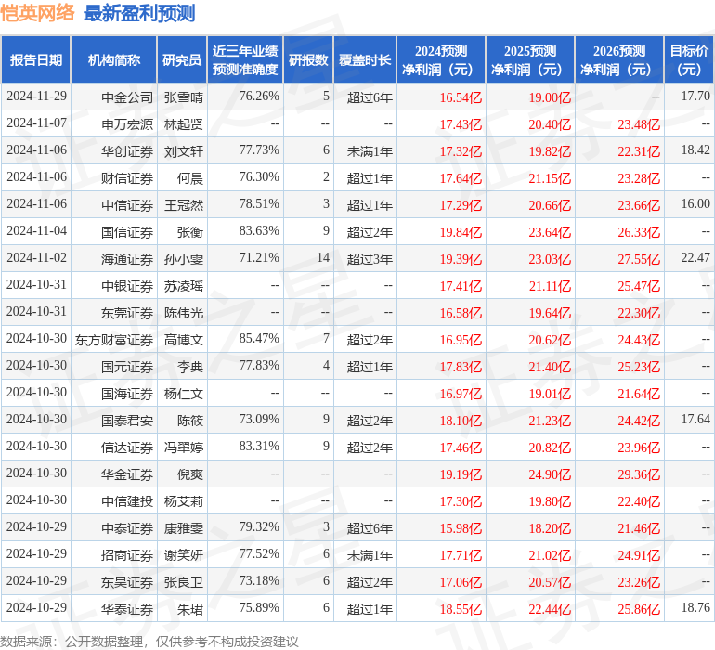The width and height of the screenshot is (715, 650).
Task: Click the 2026预测净利润 column header
Action: pyautogui.click(x=619, y=59)
